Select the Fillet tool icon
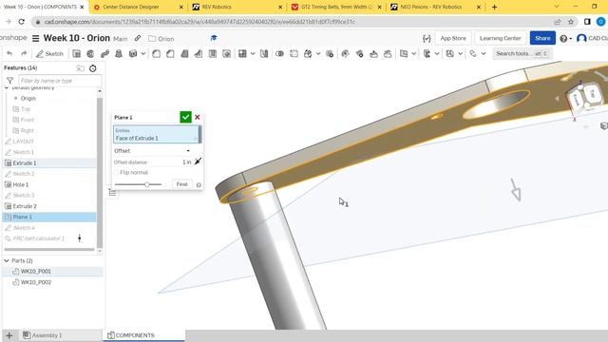This screenshot has height=342, width=608. pos(156,53)
